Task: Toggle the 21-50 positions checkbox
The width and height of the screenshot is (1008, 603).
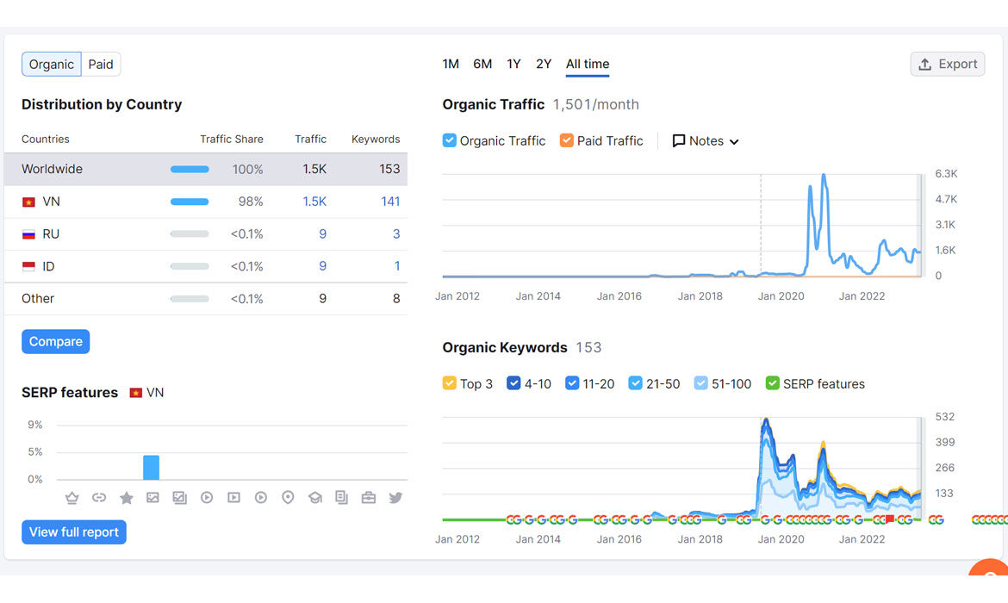Action: 635,383
